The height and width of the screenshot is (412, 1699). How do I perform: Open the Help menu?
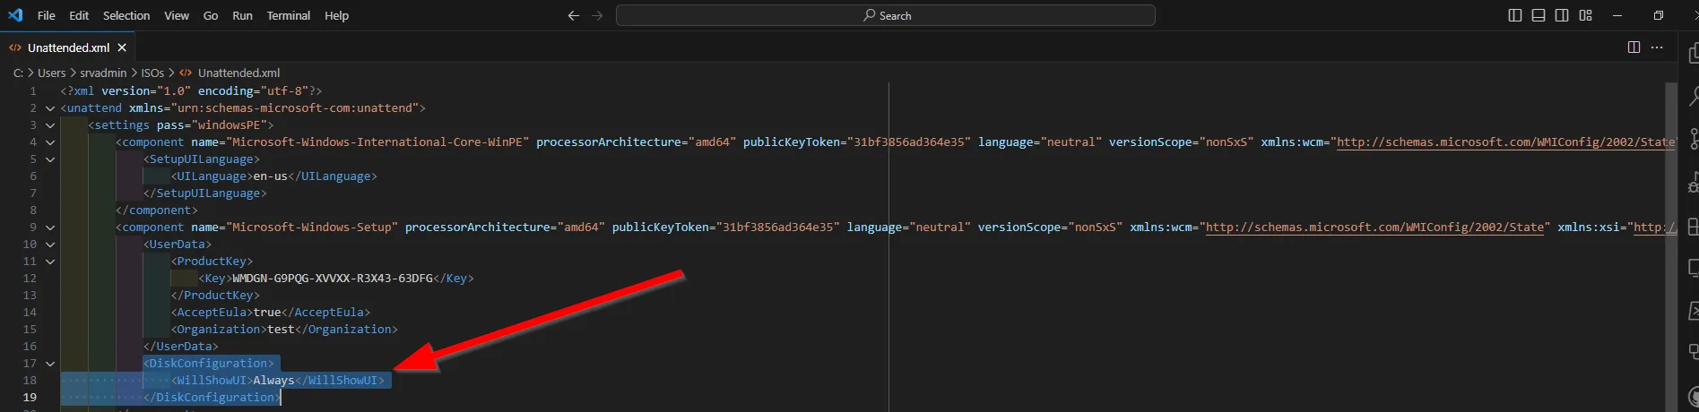point(336,15)
